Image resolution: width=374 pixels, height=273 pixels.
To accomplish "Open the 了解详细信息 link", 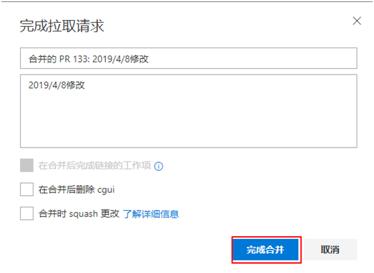I will 151,214.
